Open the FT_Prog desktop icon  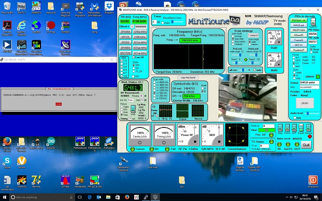pos(51,27)
